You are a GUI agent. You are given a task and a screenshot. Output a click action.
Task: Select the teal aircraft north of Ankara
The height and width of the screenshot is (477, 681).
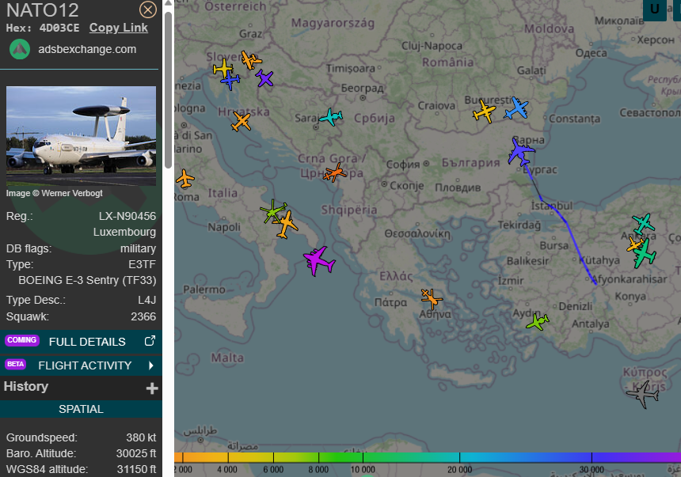tap(644, 224)
